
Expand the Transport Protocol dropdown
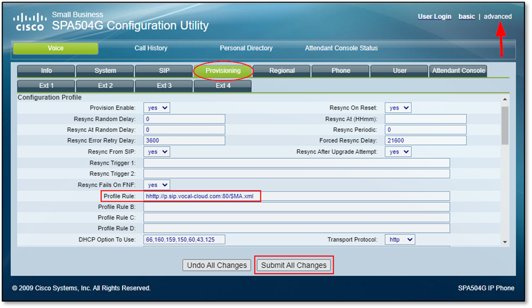tap(400, 240)
